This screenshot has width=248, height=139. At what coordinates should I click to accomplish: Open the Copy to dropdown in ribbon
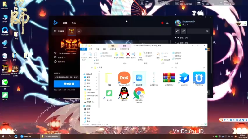(122, 56)
